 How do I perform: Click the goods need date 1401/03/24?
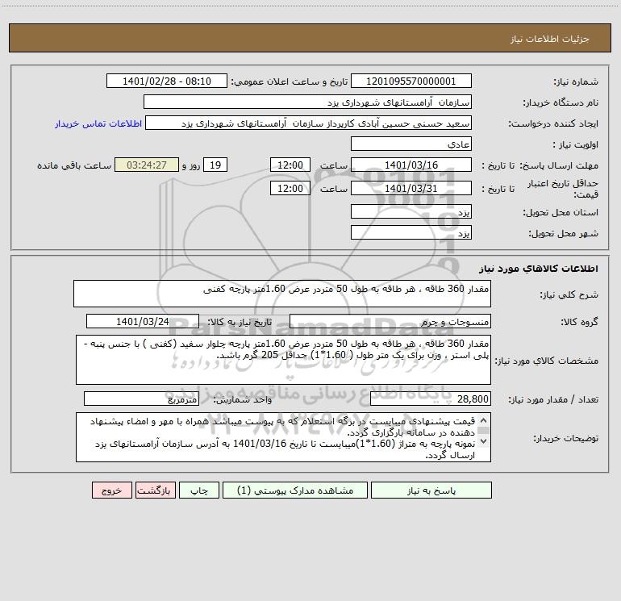click(143, 321)
